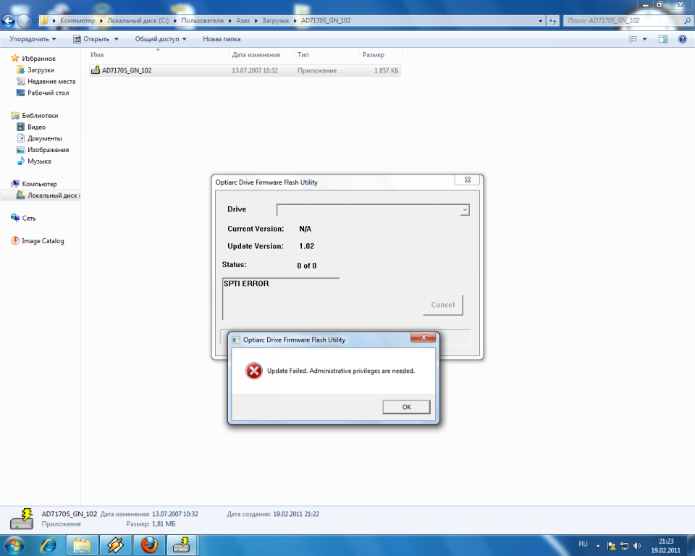695x556 pixels.
Task: Open the Action Center flag in the tray
Action: tap(611, 546)
